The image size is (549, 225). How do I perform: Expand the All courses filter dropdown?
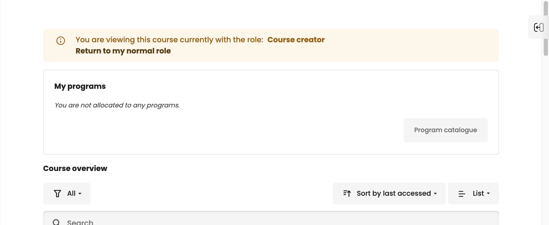67,194
